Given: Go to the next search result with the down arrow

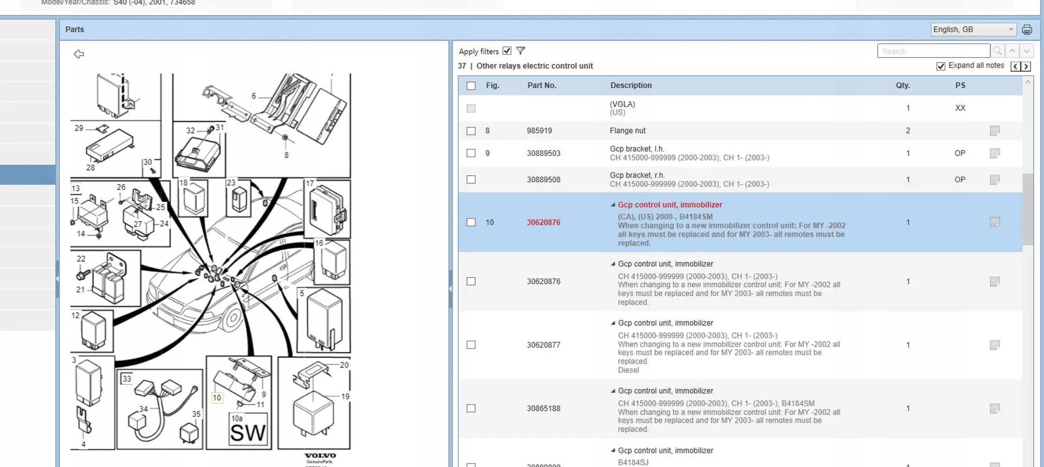Looking at the screenshot, I should [1026, 51].
